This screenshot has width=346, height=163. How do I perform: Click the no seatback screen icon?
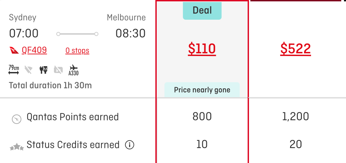coord(58,70)
